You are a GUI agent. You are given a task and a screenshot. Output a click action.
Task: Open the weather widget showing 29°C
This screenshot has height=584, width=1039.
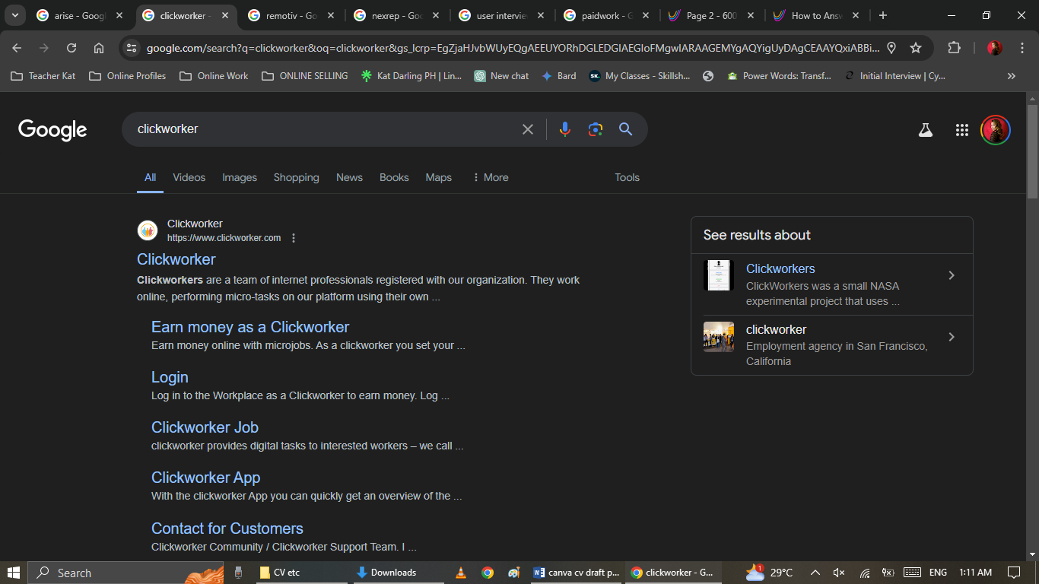coord(770,573)
